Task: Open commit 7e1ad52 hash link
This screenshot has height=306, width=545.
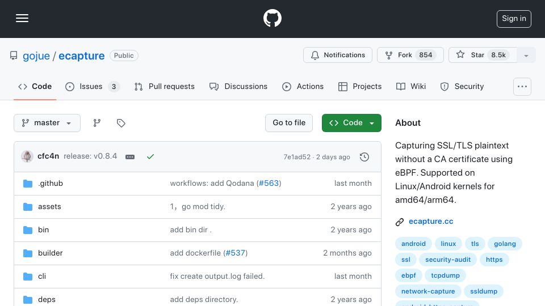Action: [297, 157]
